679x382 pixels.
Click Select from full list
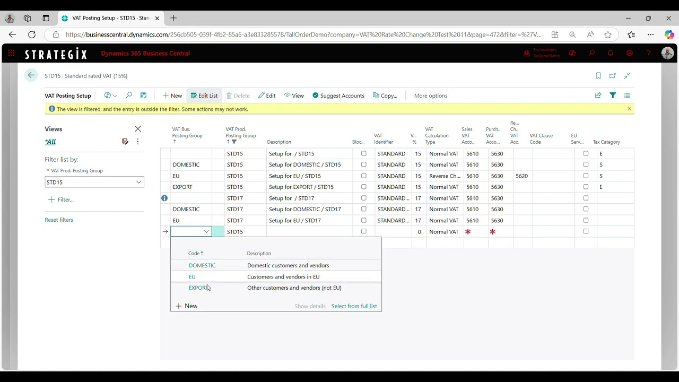point(354,306)
